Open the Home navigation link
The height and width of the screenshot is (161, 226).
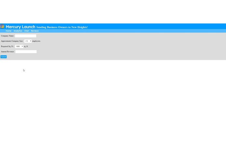8,31
